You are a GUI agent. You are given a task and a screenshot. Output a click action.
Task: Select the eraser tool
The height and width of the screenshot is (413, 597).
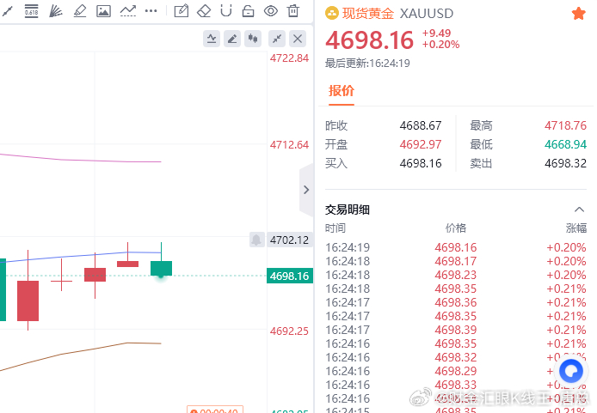(x=204, y=11)
